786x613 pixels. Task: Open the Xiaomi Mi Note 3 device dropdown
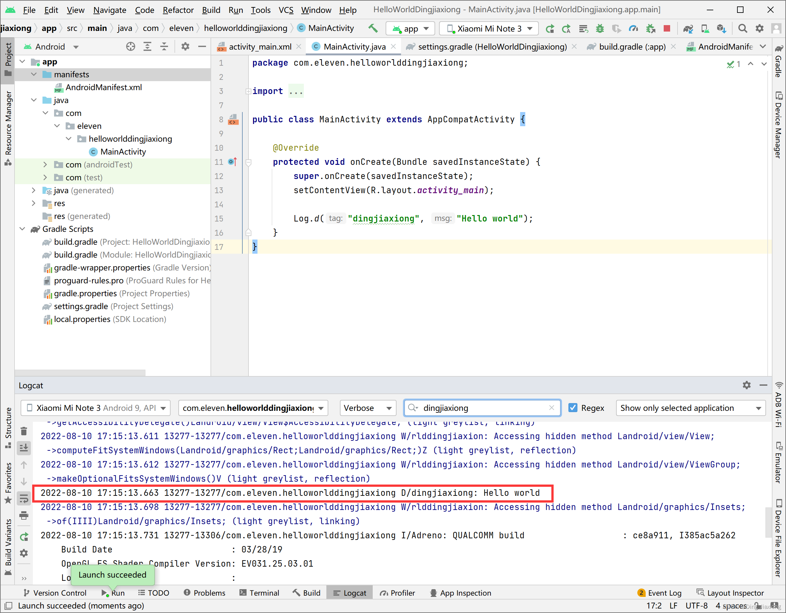pos(489,28)
